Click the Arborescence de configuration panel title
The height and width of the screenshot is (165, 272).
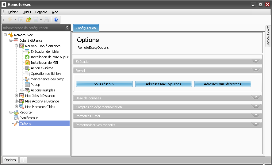25,28
